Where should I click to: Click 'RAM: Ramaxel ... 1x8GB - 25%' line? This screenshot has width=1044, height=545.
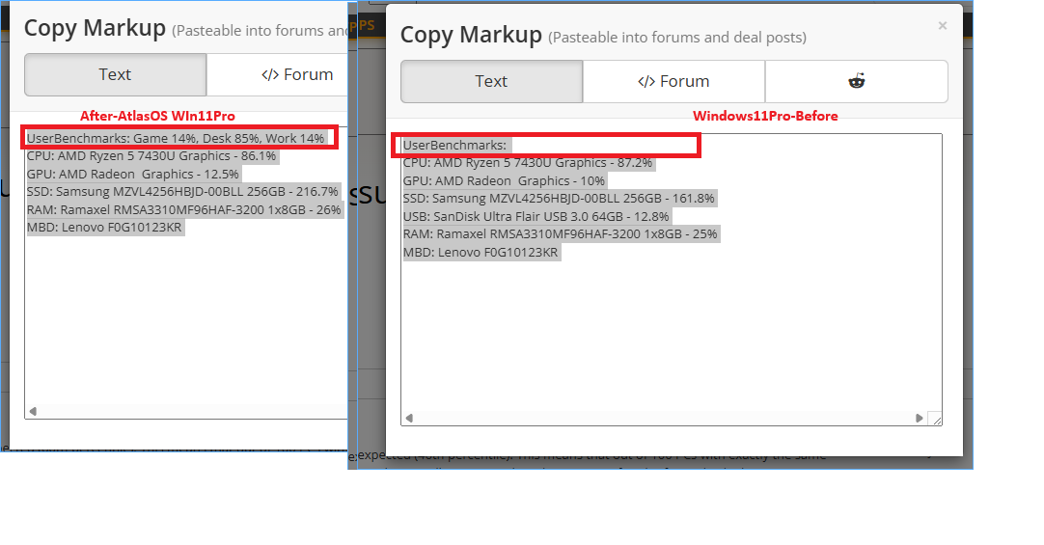pos(560,233)
